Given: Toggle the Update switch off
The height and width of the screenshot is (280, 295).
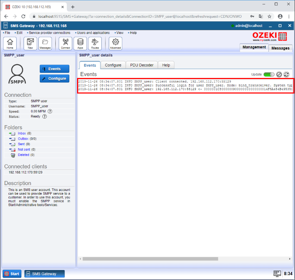Looking at the screenshot, I should 269,74.
